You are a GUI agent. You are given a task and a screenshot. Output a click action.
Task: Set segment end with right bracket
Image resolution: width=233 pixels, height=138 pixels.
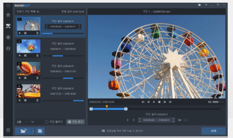click(x=133, y=120)
